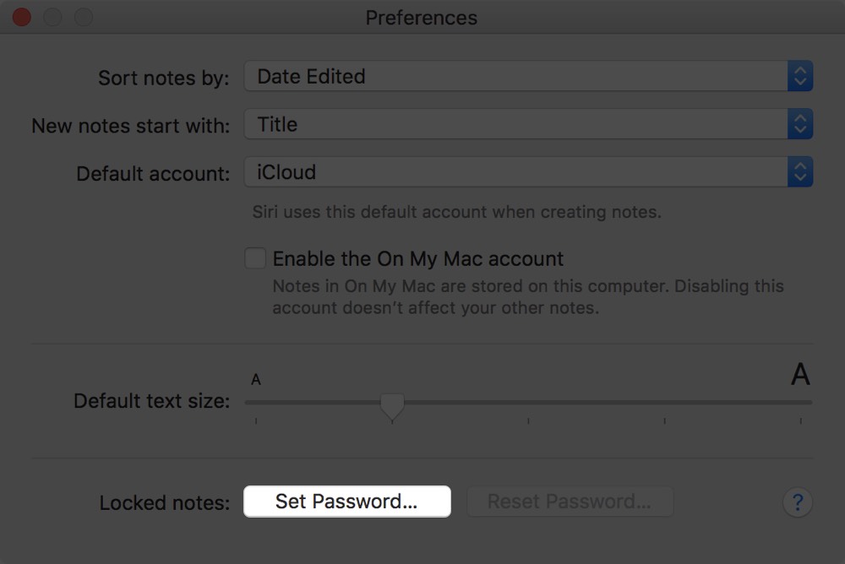The image size is (845, 564).
Task: Click the blue stepper icon beside Title
Action: [x=799, y=123]
